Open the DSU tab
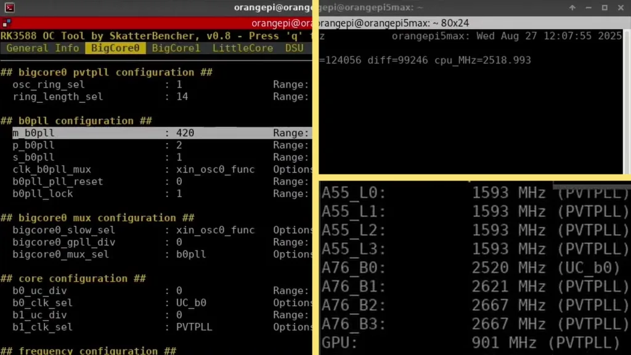This screenshot has height=355, width=631. [294, 48]
